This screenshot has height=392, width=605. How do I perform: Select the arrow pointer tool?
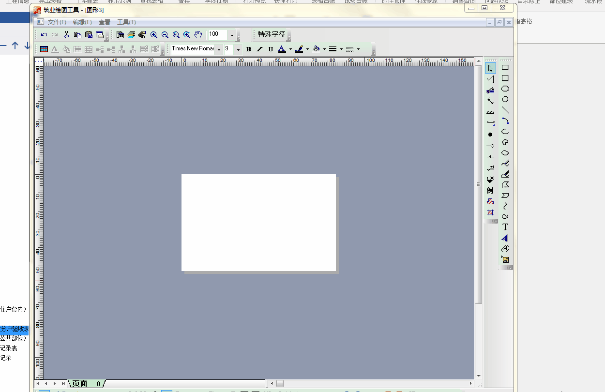(x=490, y=68)
